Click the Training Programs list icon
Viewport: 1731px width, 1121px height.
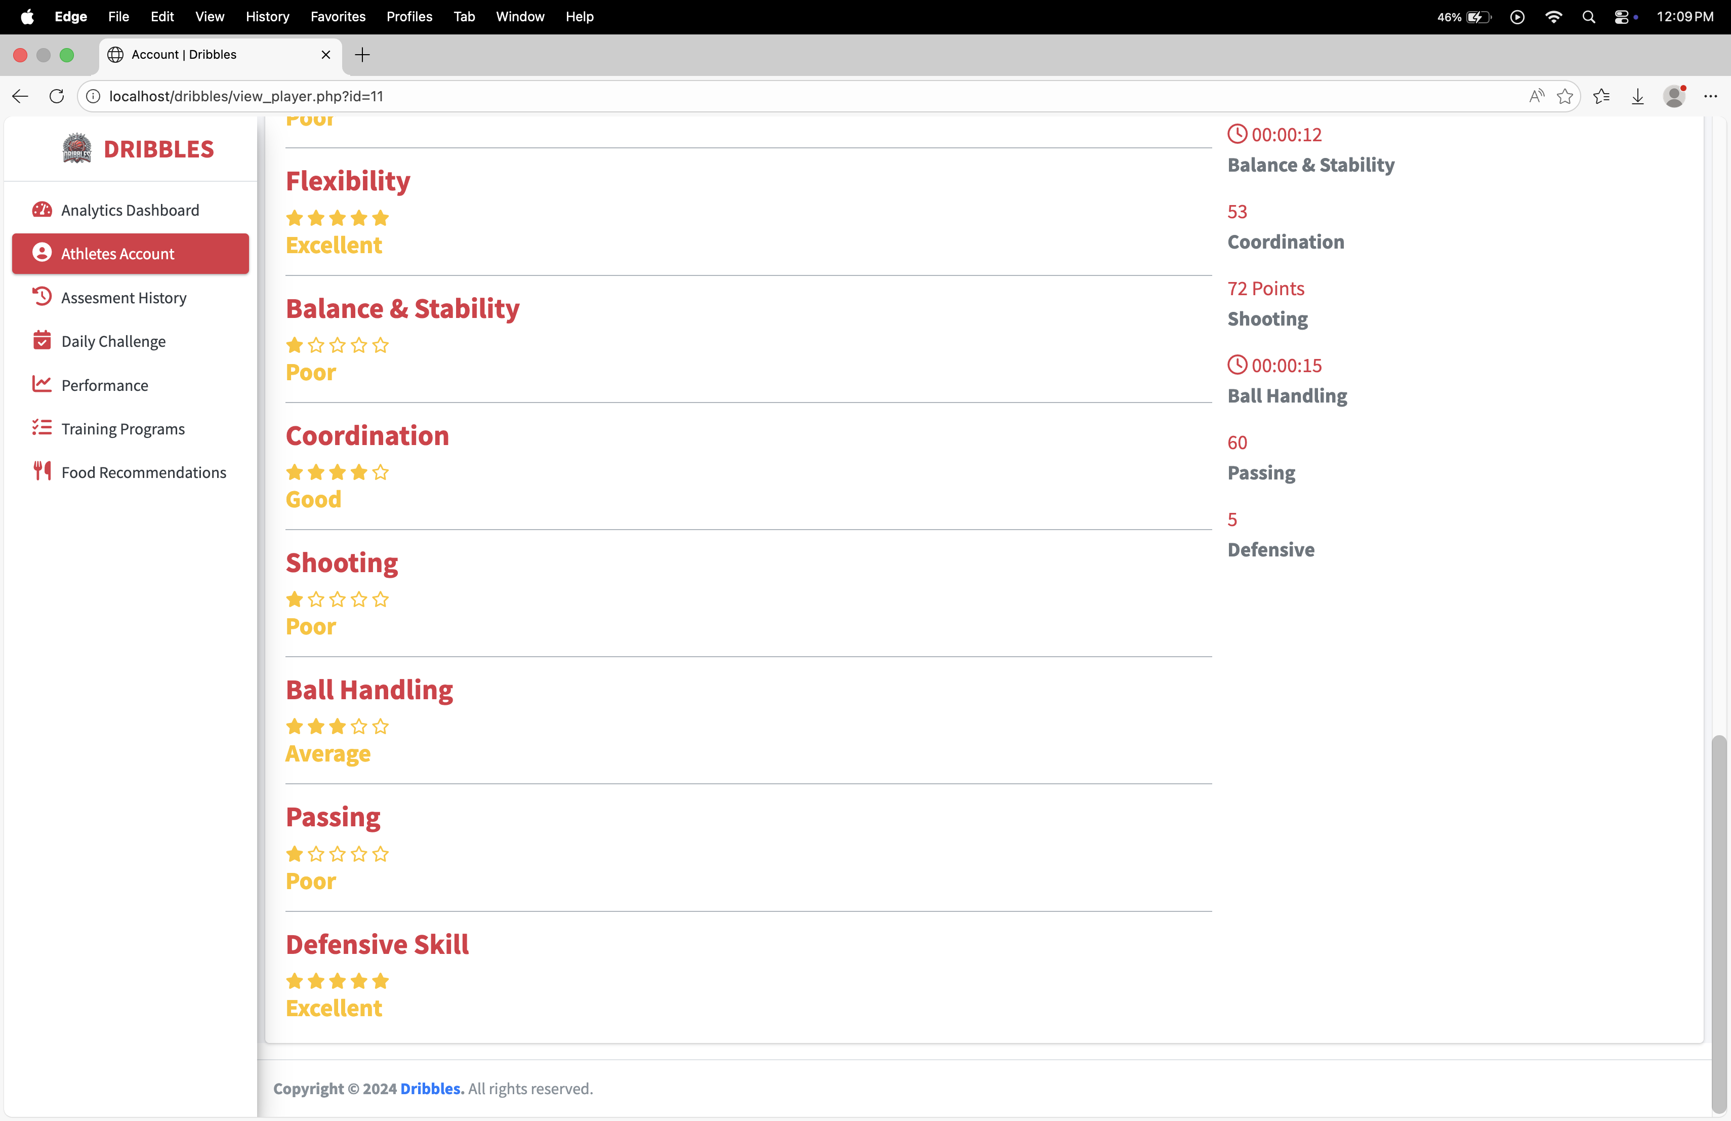[42, 428]
